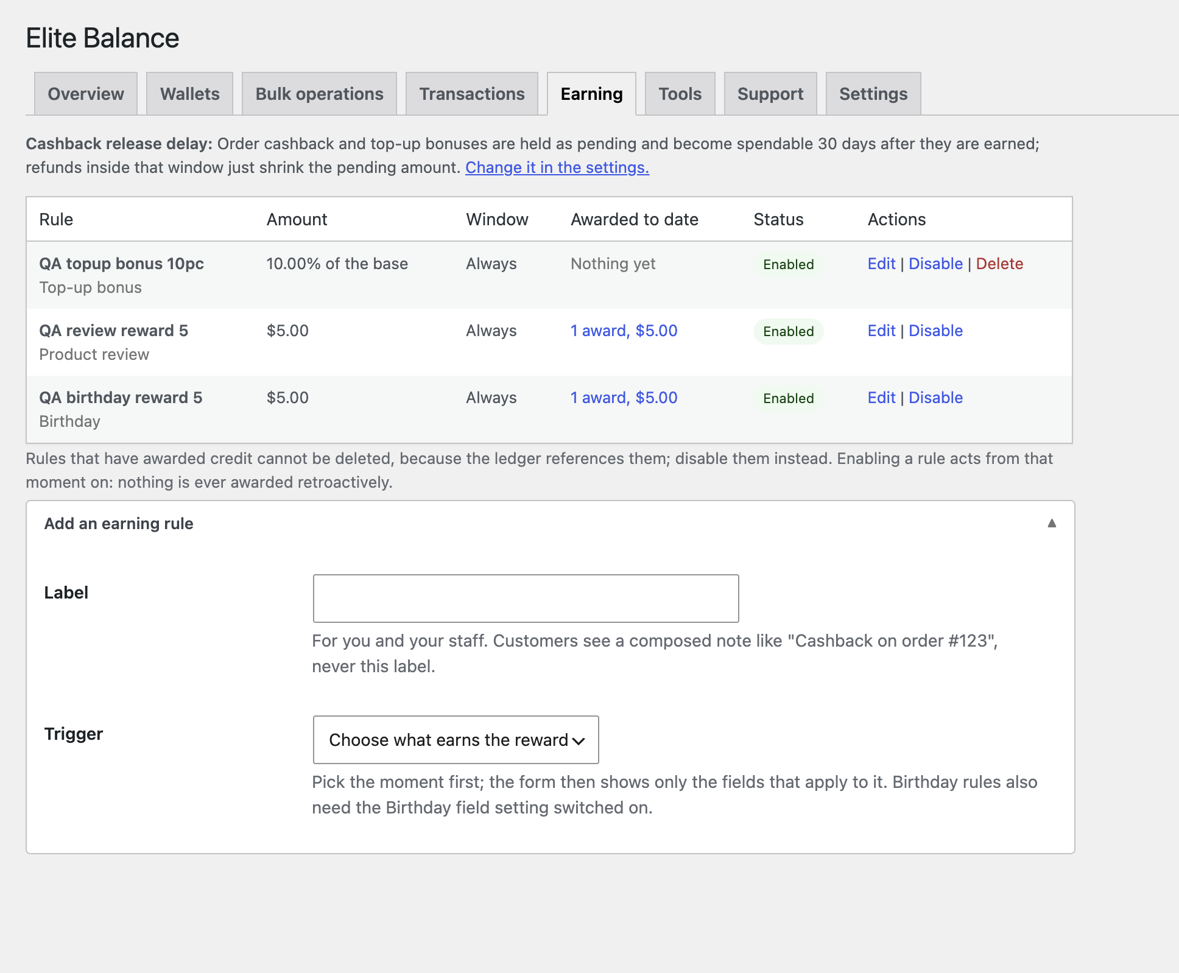Delete the QA topup bonus 10pc rule
Image resolution: width=1179 pixels, height=973 pixels.
[999, 264]
